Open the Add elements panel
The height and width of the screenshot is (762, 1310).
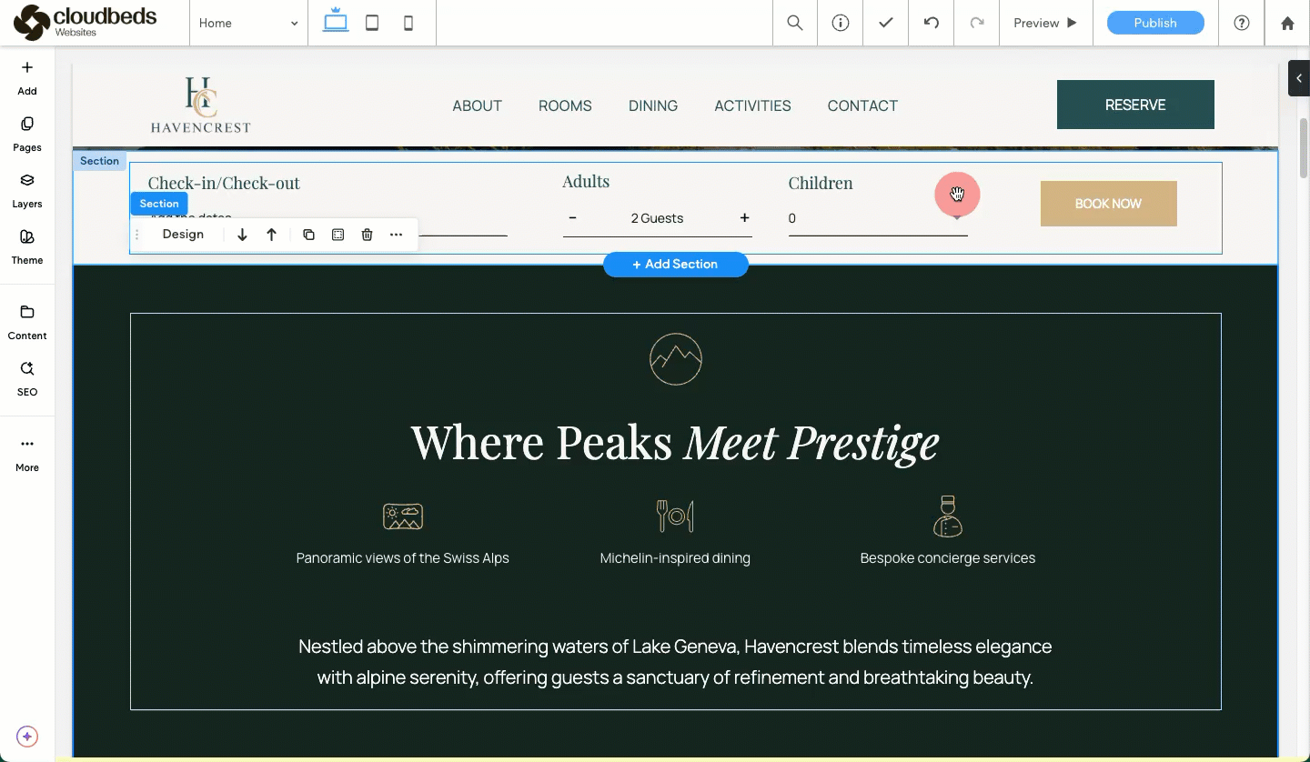tap(27, 77)
